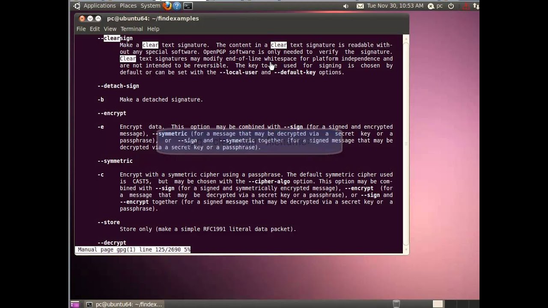Open the clock showing Tue Nov 30
548x308 pixels.
point(395,6)
